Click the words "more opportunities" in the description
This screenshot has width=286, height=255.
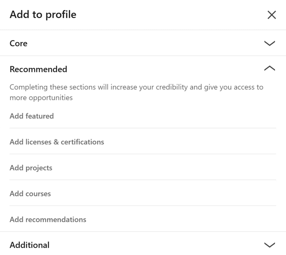41,98
